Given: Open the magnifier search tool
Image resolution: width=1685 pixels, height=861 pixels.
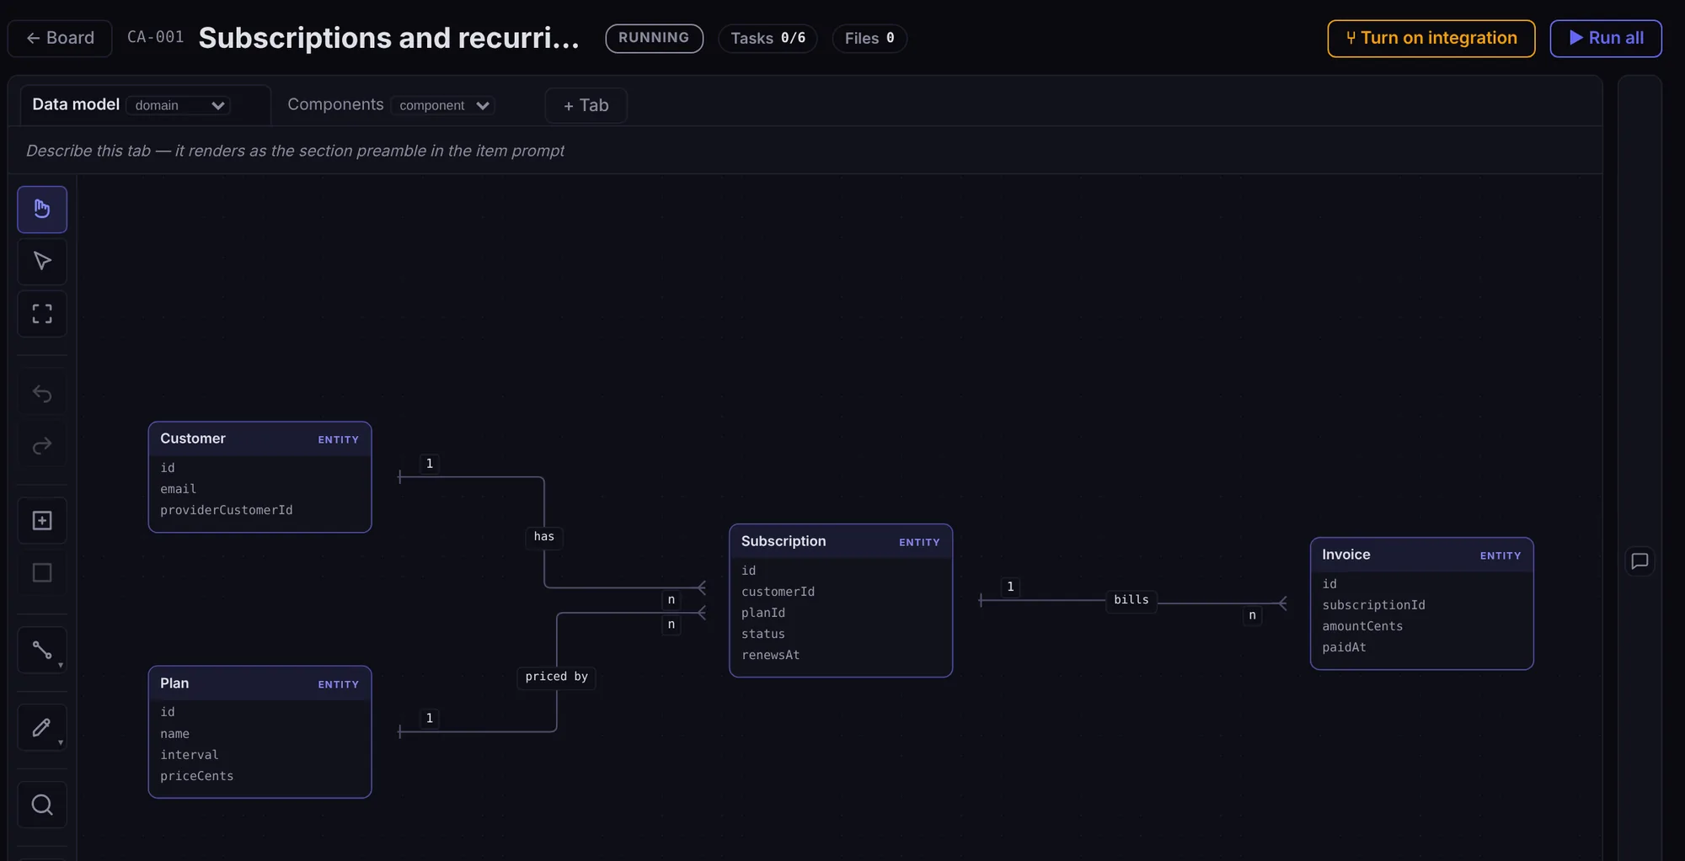Looking at the screenshot, I should point(42,805).
